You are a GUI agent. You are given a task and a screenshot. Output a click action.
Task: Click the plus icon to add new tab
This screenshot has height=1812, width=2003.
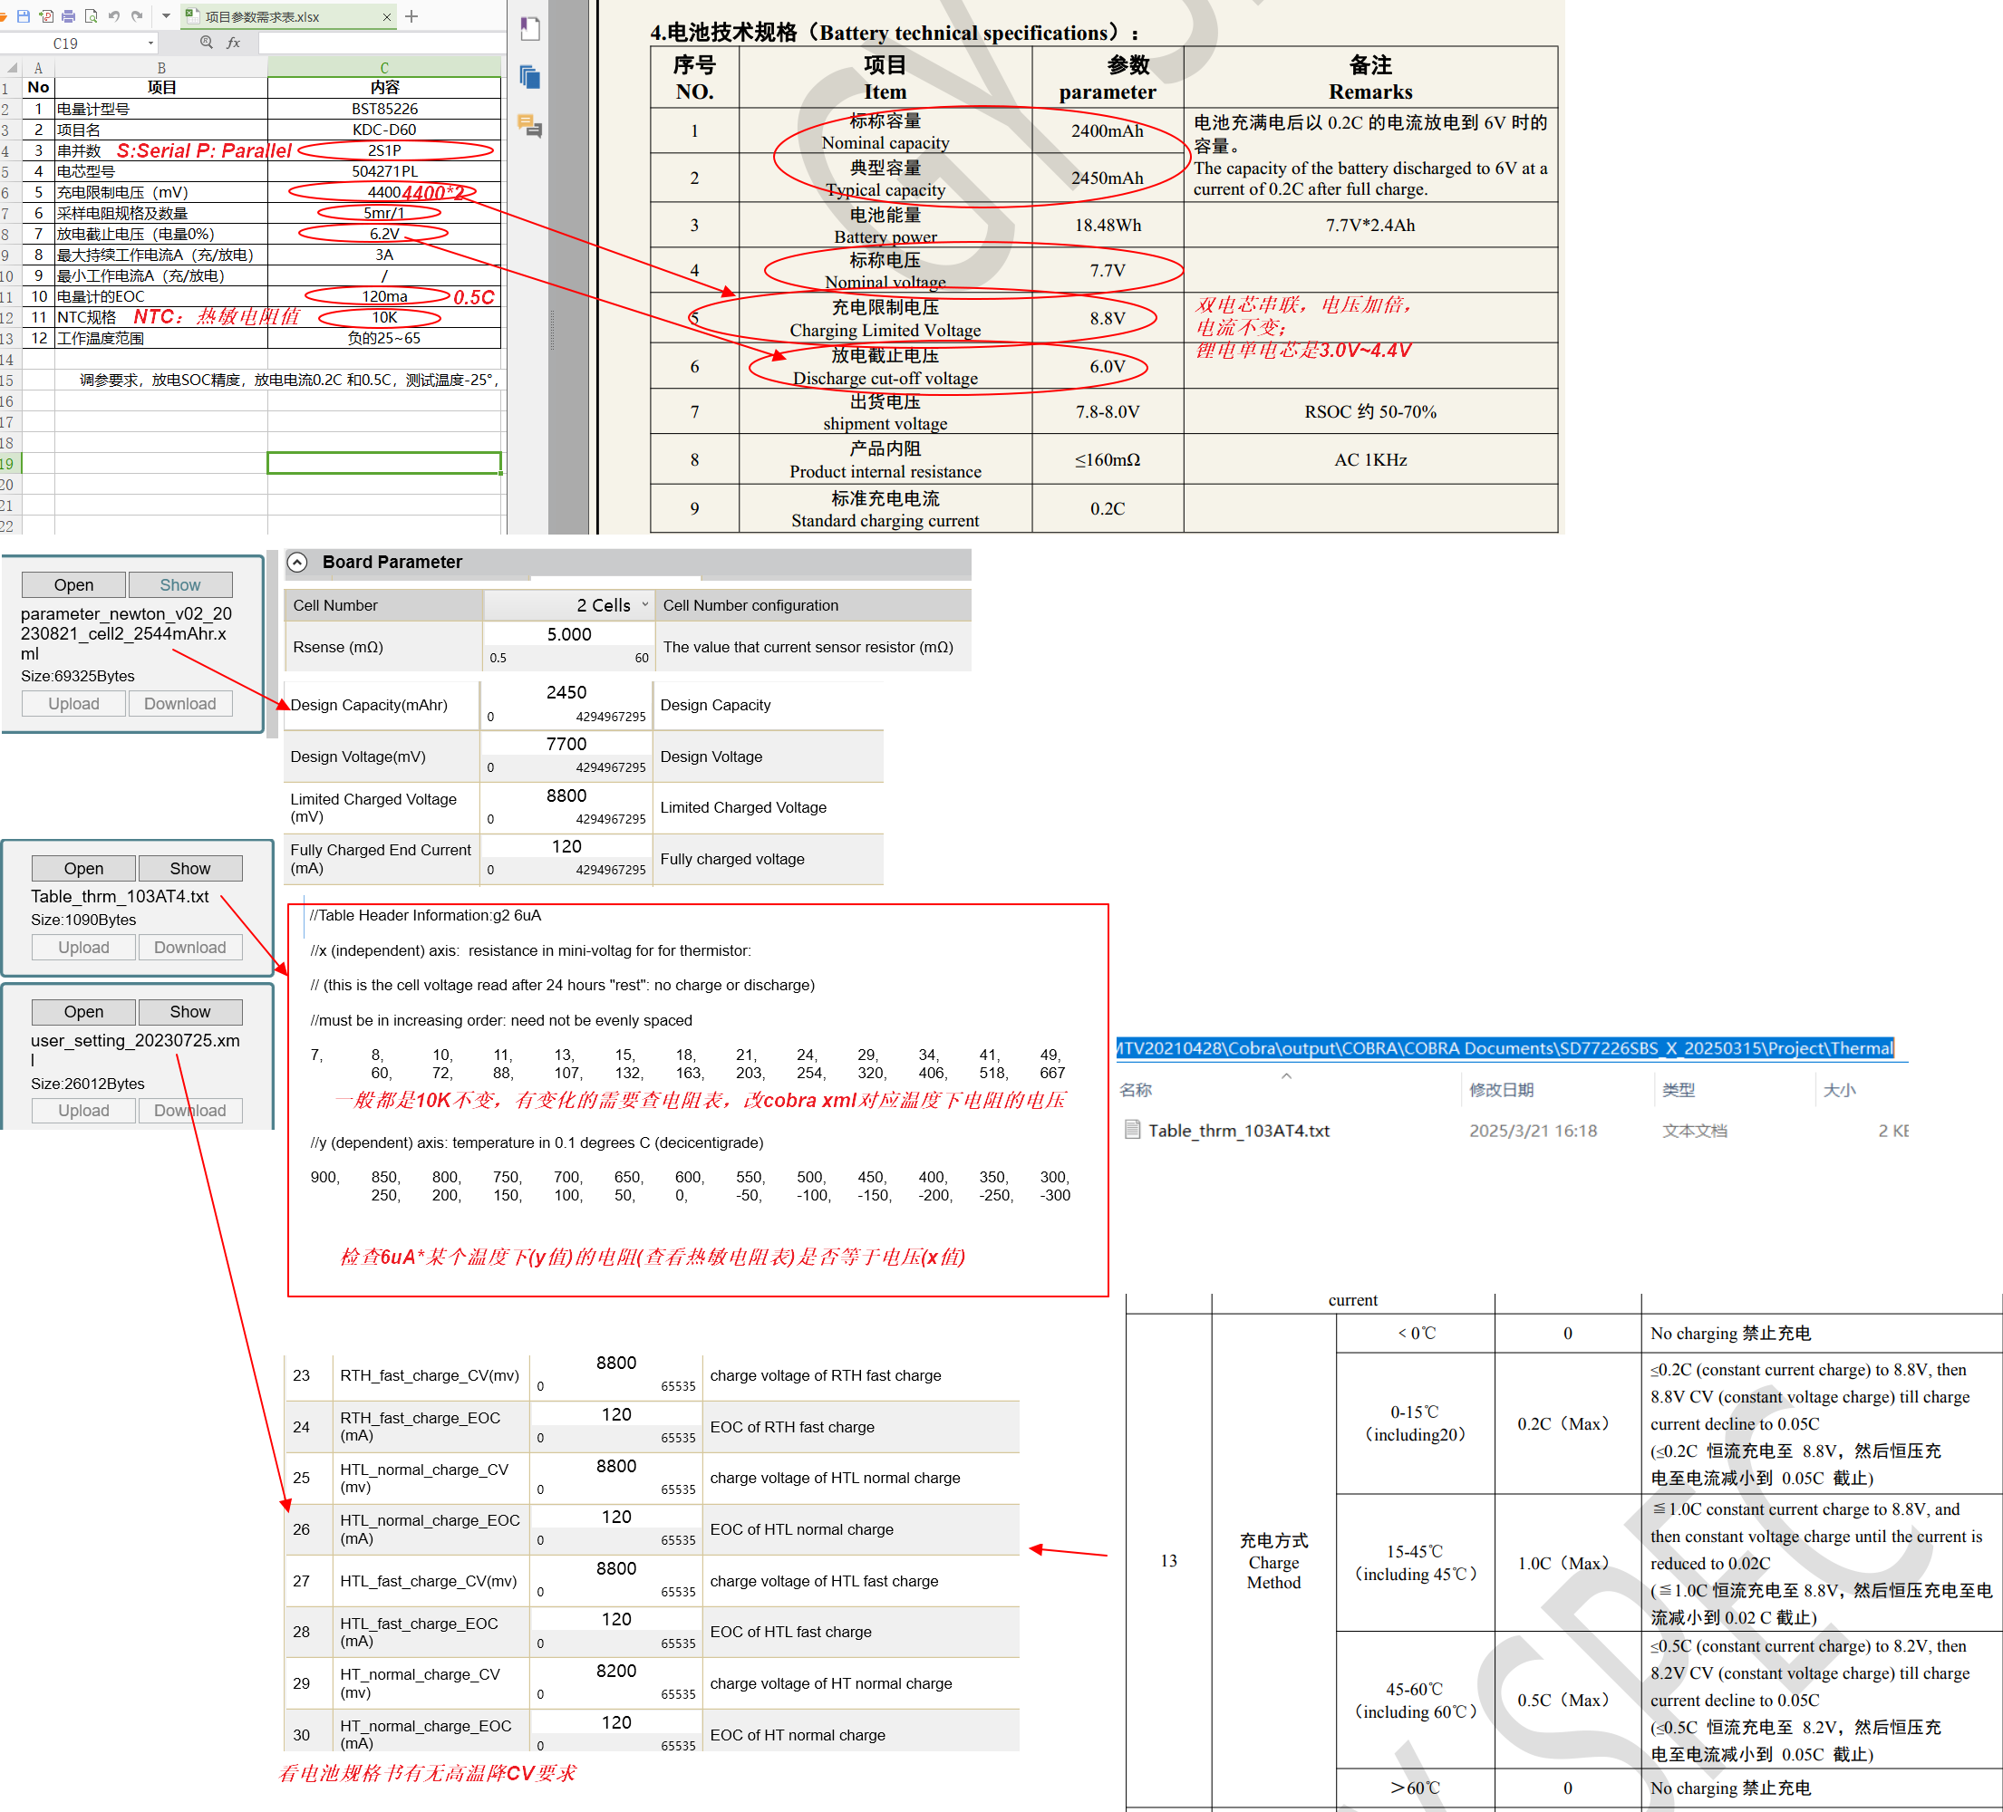[411, 16]
